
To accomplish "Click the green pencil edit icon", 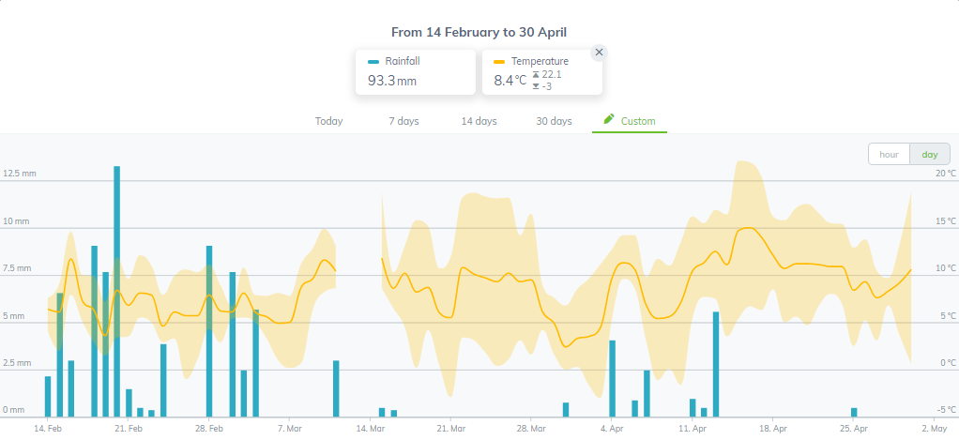I will coord(609,118).
